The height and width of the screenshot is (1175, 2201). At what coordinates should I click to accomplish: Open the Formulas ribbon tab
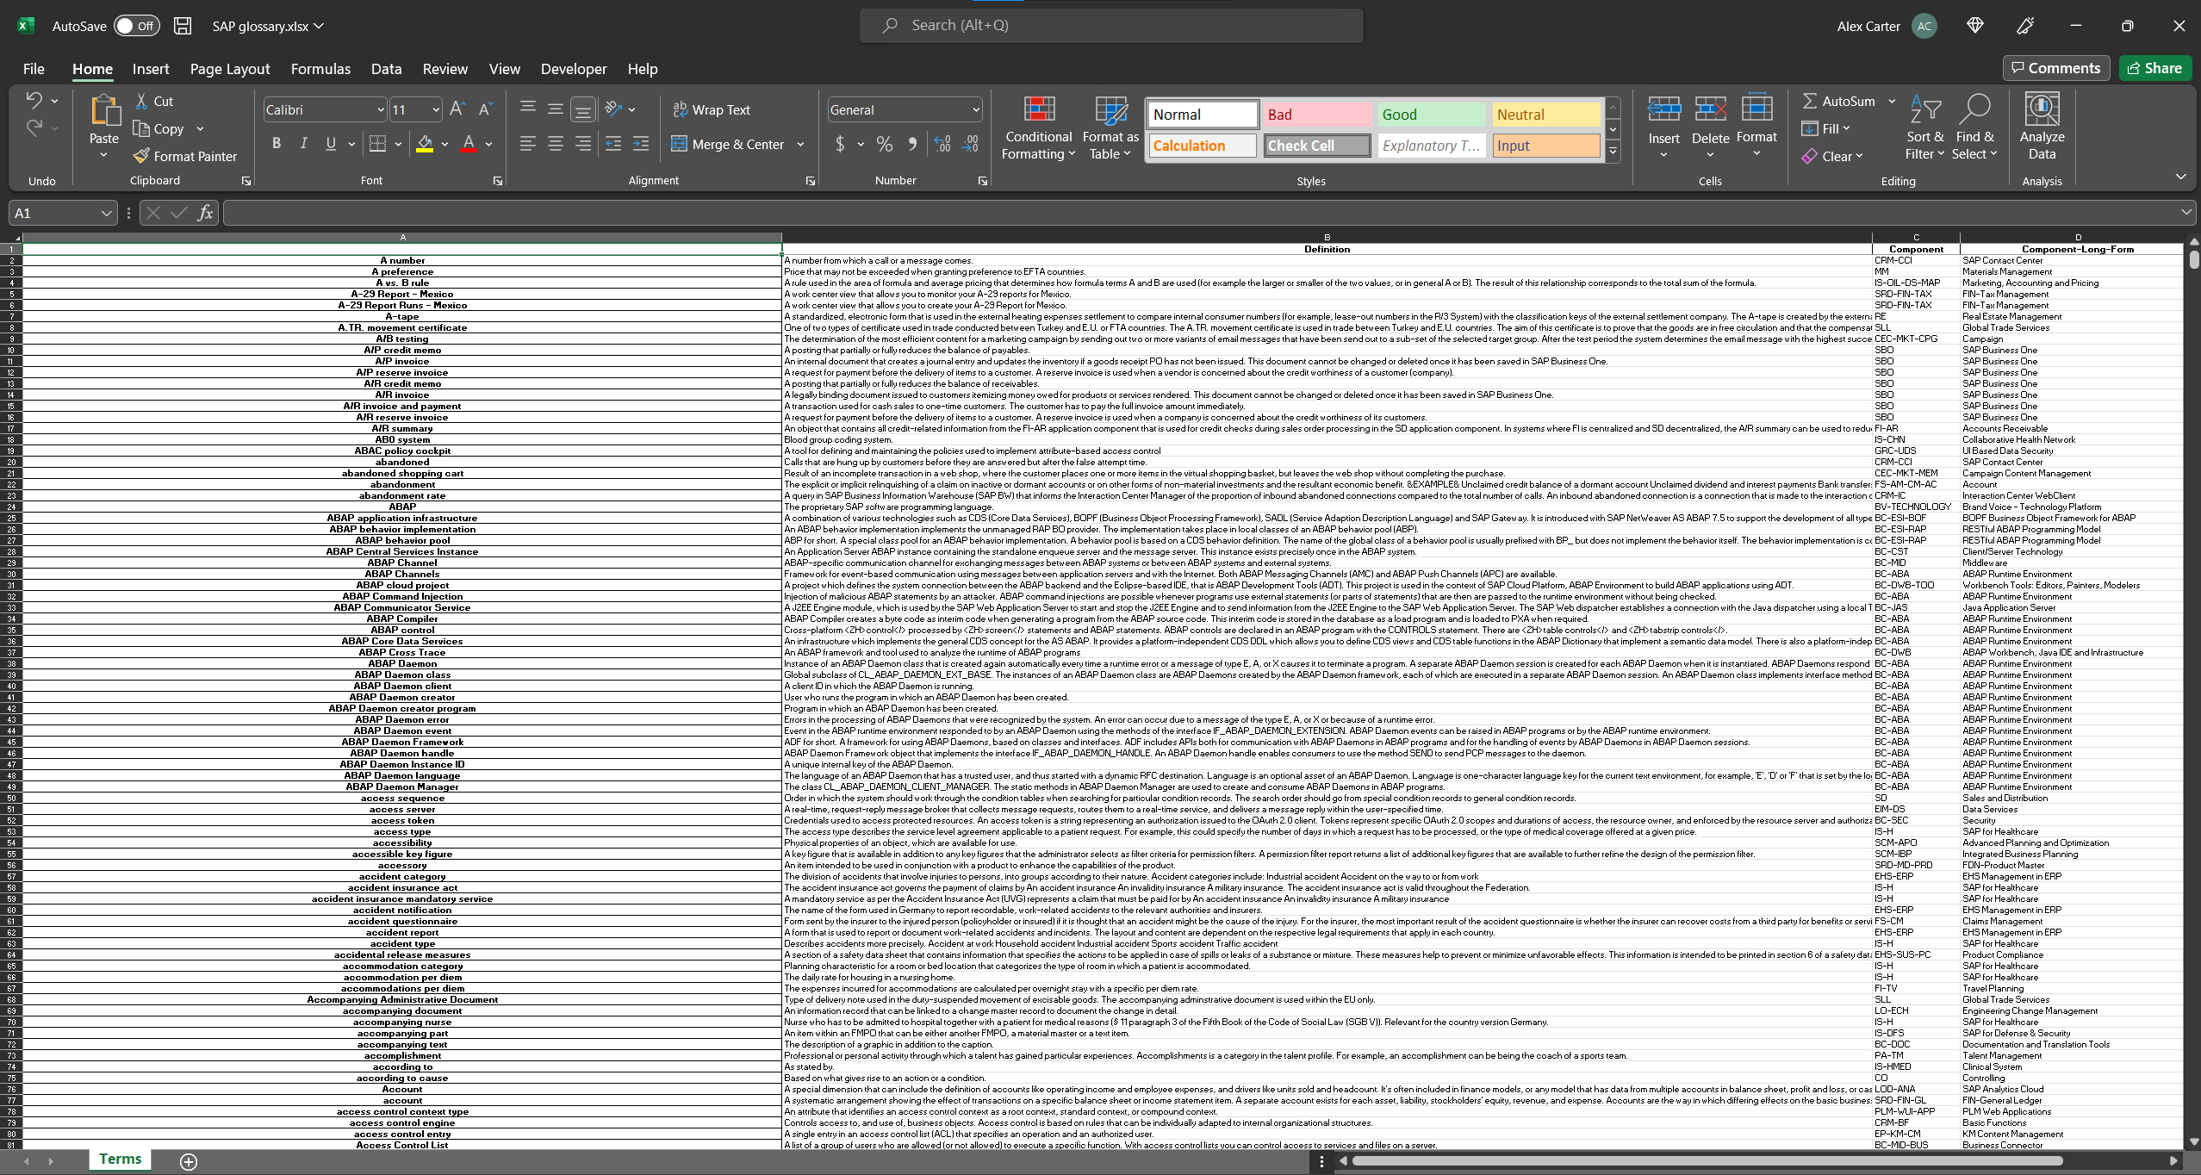pos(320,69)
